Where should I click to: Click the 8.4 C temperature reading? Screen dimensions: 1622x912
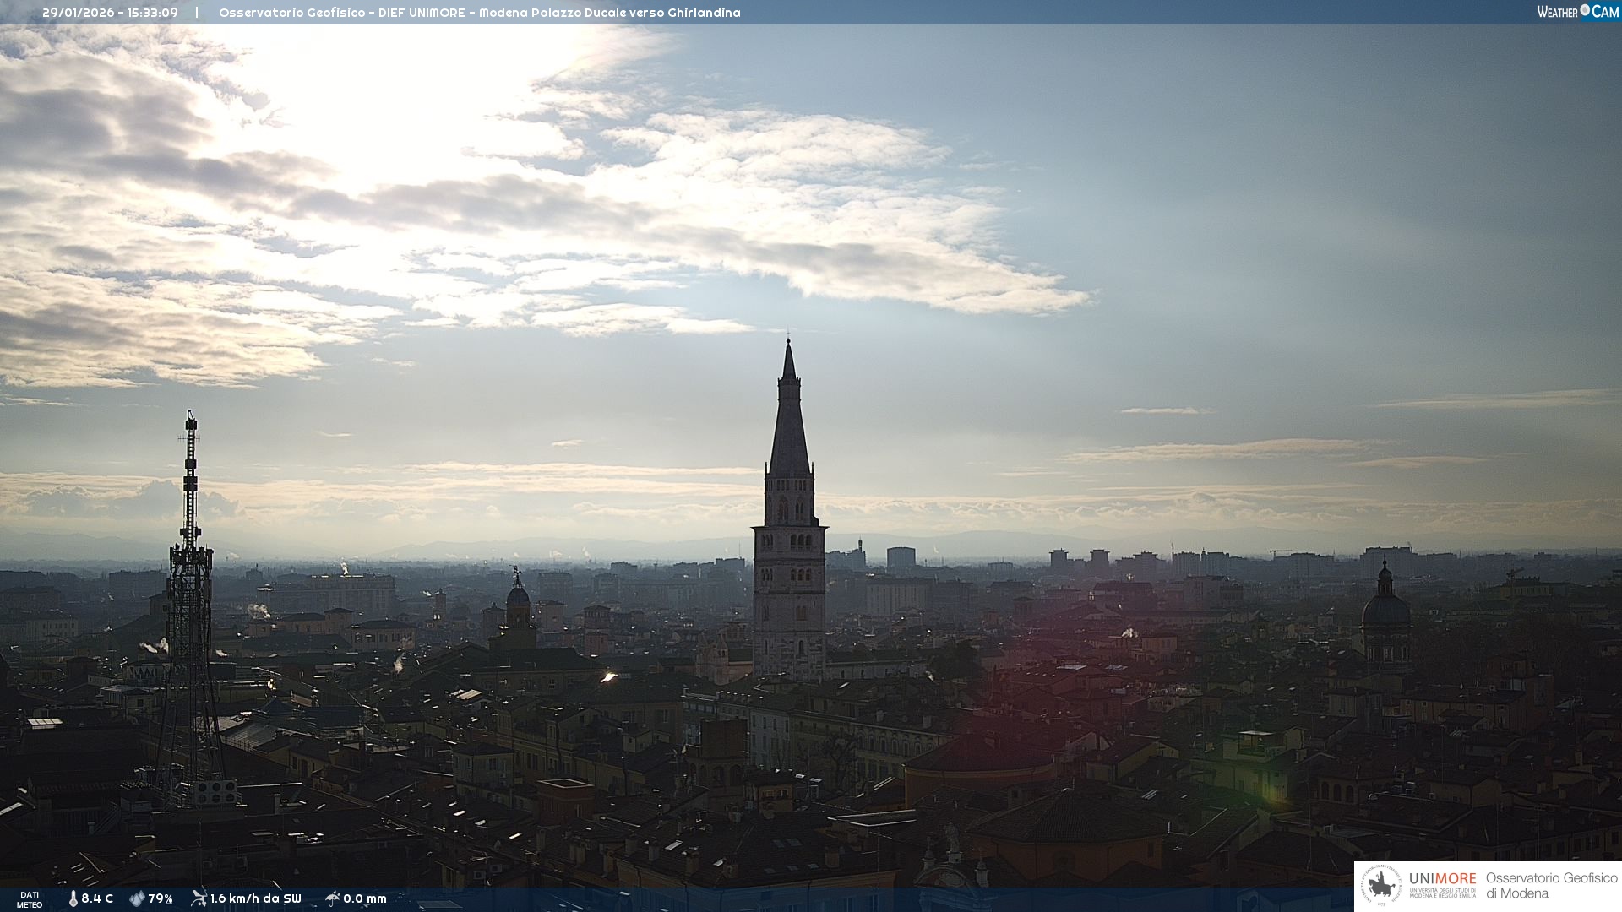coord(97,899)
